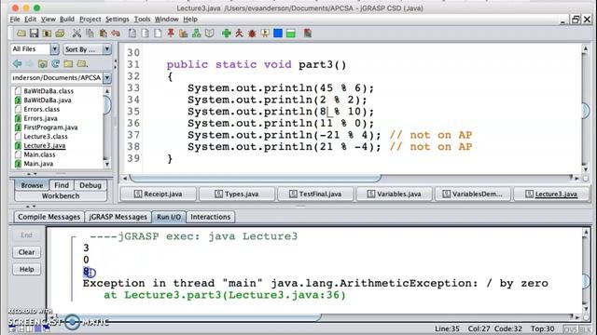Viewport: 597px width, 335px height.
Task: Select Lecture3.class in the file list
Action: [46, 137]
